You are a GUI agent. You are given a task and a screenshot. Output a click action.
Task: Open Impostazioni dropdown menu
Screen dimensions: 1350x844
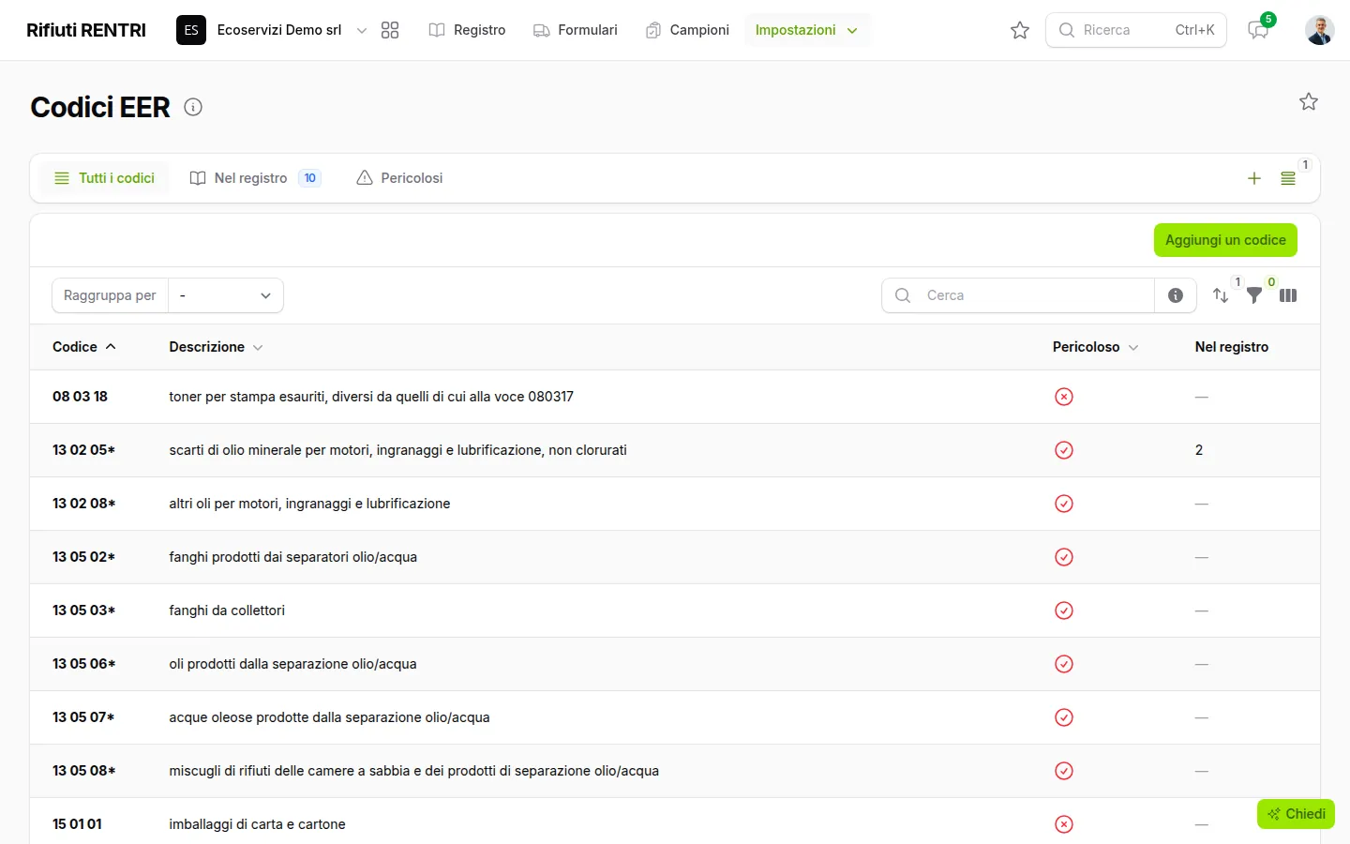click(x=806, y=30)
